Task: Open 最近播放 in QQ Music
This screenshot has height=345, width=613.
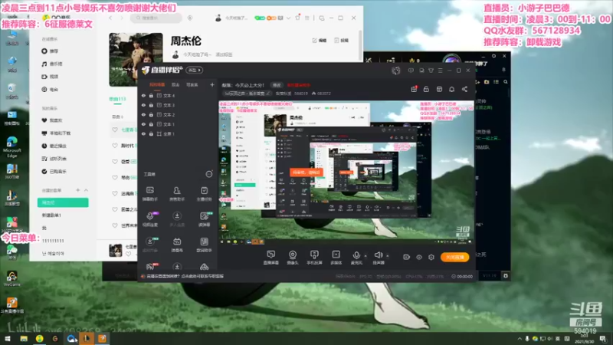Action: pos(54,146)
